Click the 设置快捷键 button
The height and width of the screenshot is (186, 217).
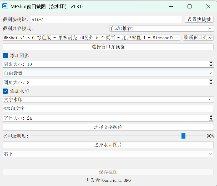point(199,19)
